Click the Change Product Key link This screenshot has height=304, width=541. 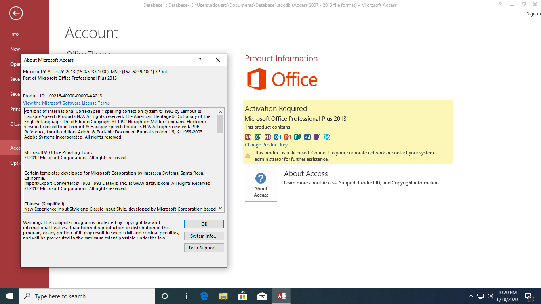(x=266, y=145)
